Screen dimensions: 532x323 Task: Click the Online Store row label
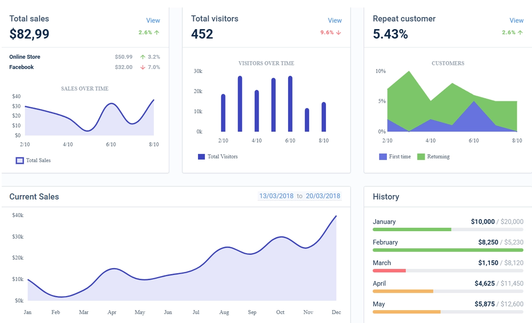click(25, 57)
